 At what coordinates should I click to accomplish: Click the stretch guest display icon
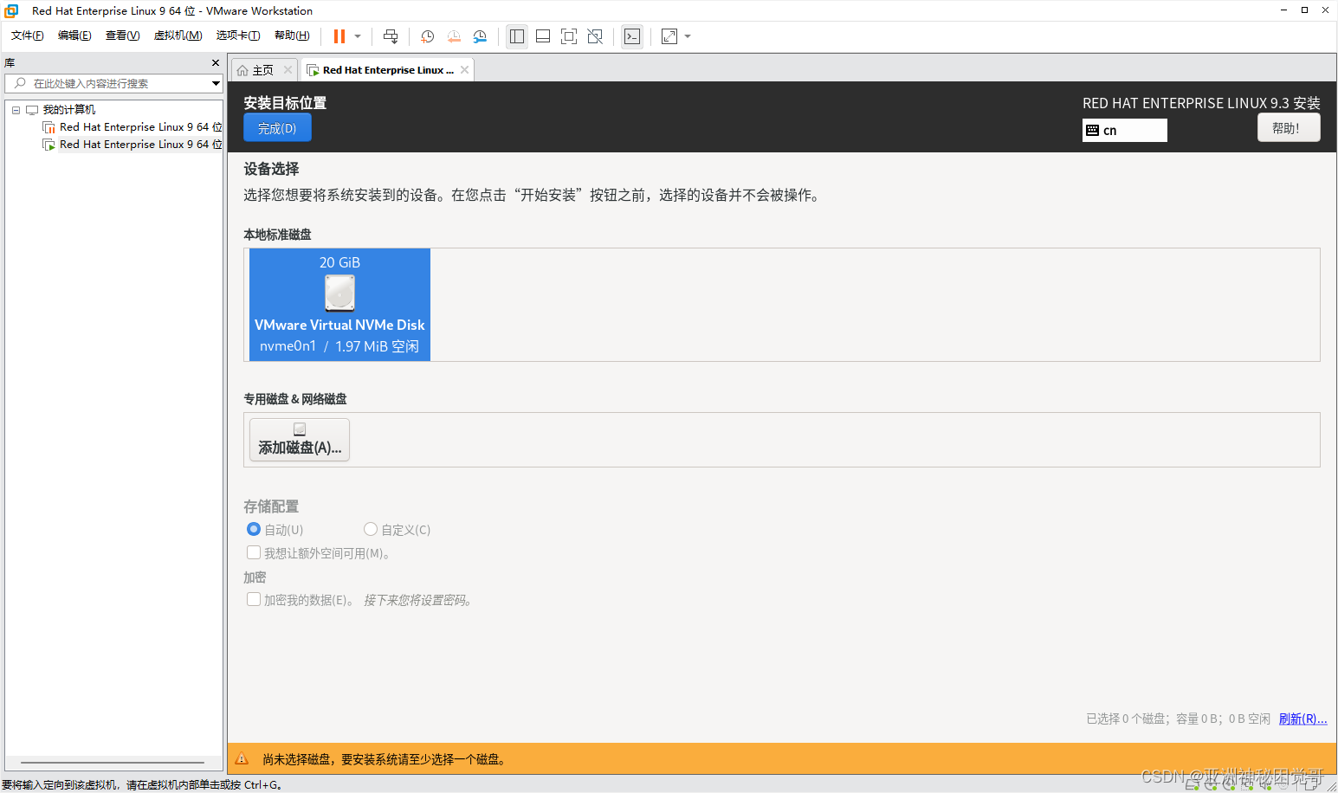pos(669,36)
